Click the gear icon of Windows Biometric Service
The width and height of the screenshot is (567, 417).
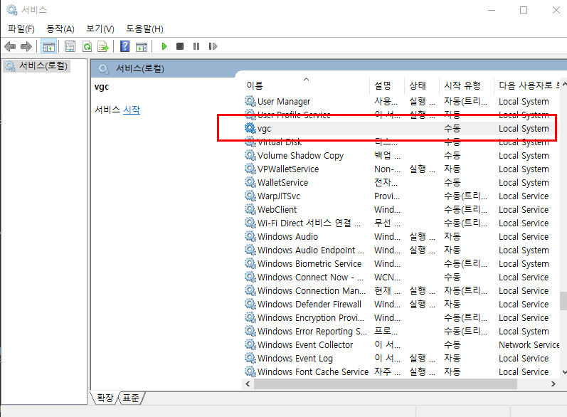point(250,263)
